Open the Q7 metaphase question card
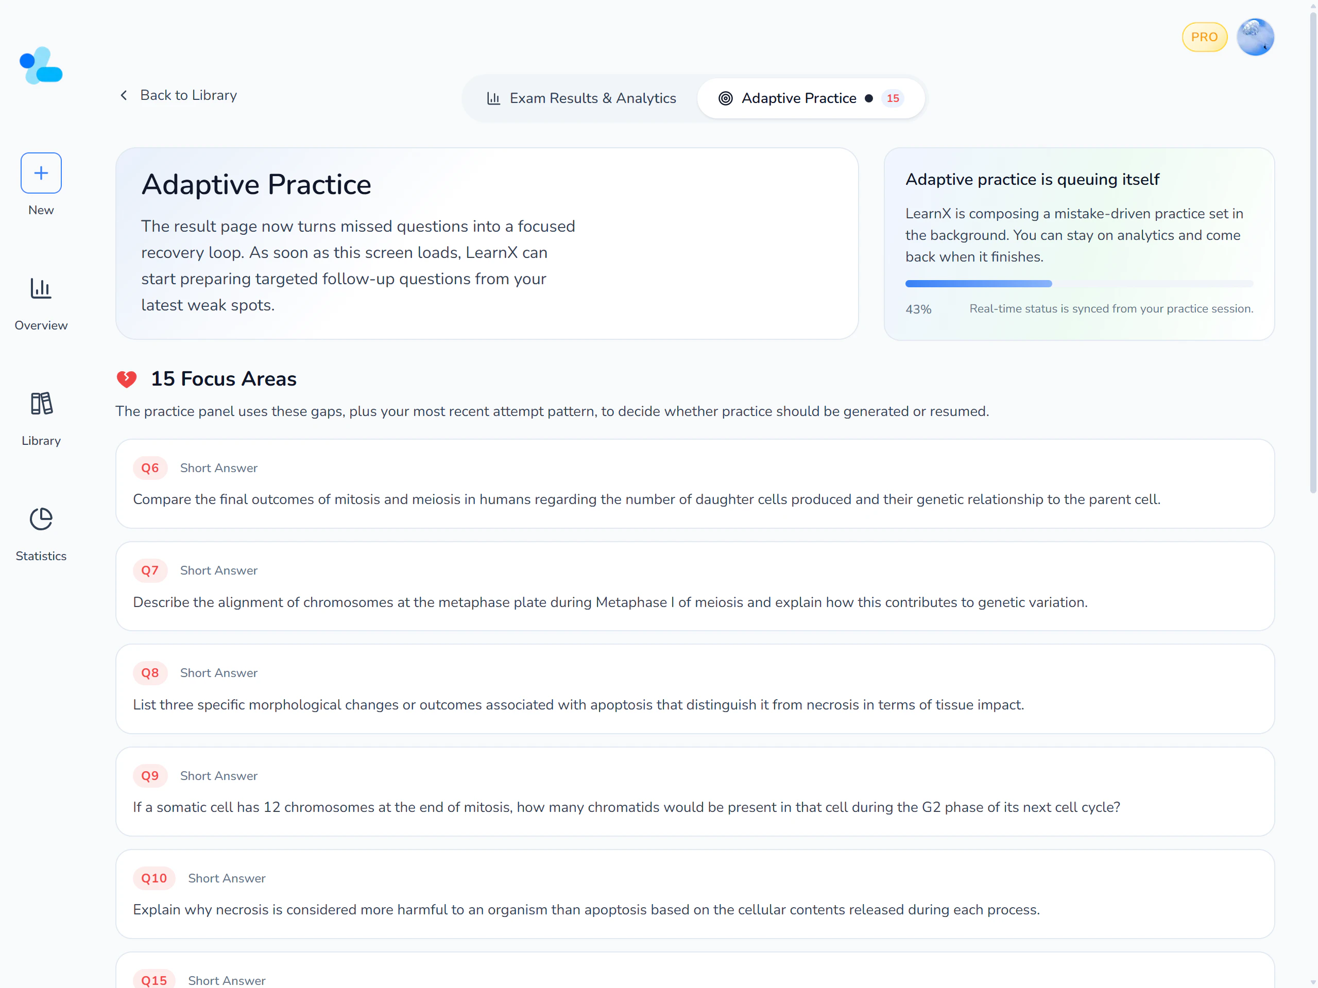1318x988 pixels. 694,586
